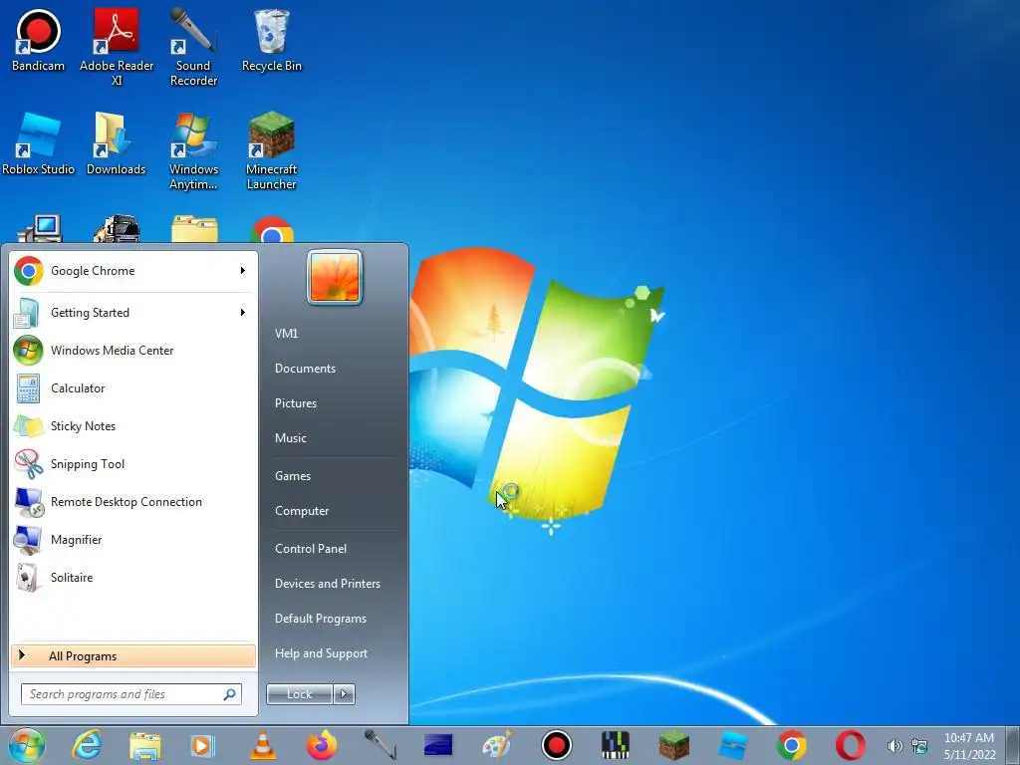Image resolution: width=1020 pixels, height=765 pixels.
Task: Open VLC media player from taskbar
Action: (263, 745)
